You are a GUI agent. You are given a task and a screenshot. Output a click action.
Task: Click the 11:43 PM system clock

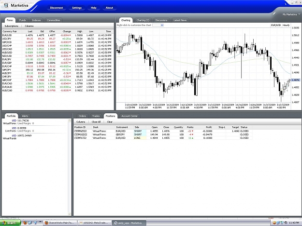(294, 223)
